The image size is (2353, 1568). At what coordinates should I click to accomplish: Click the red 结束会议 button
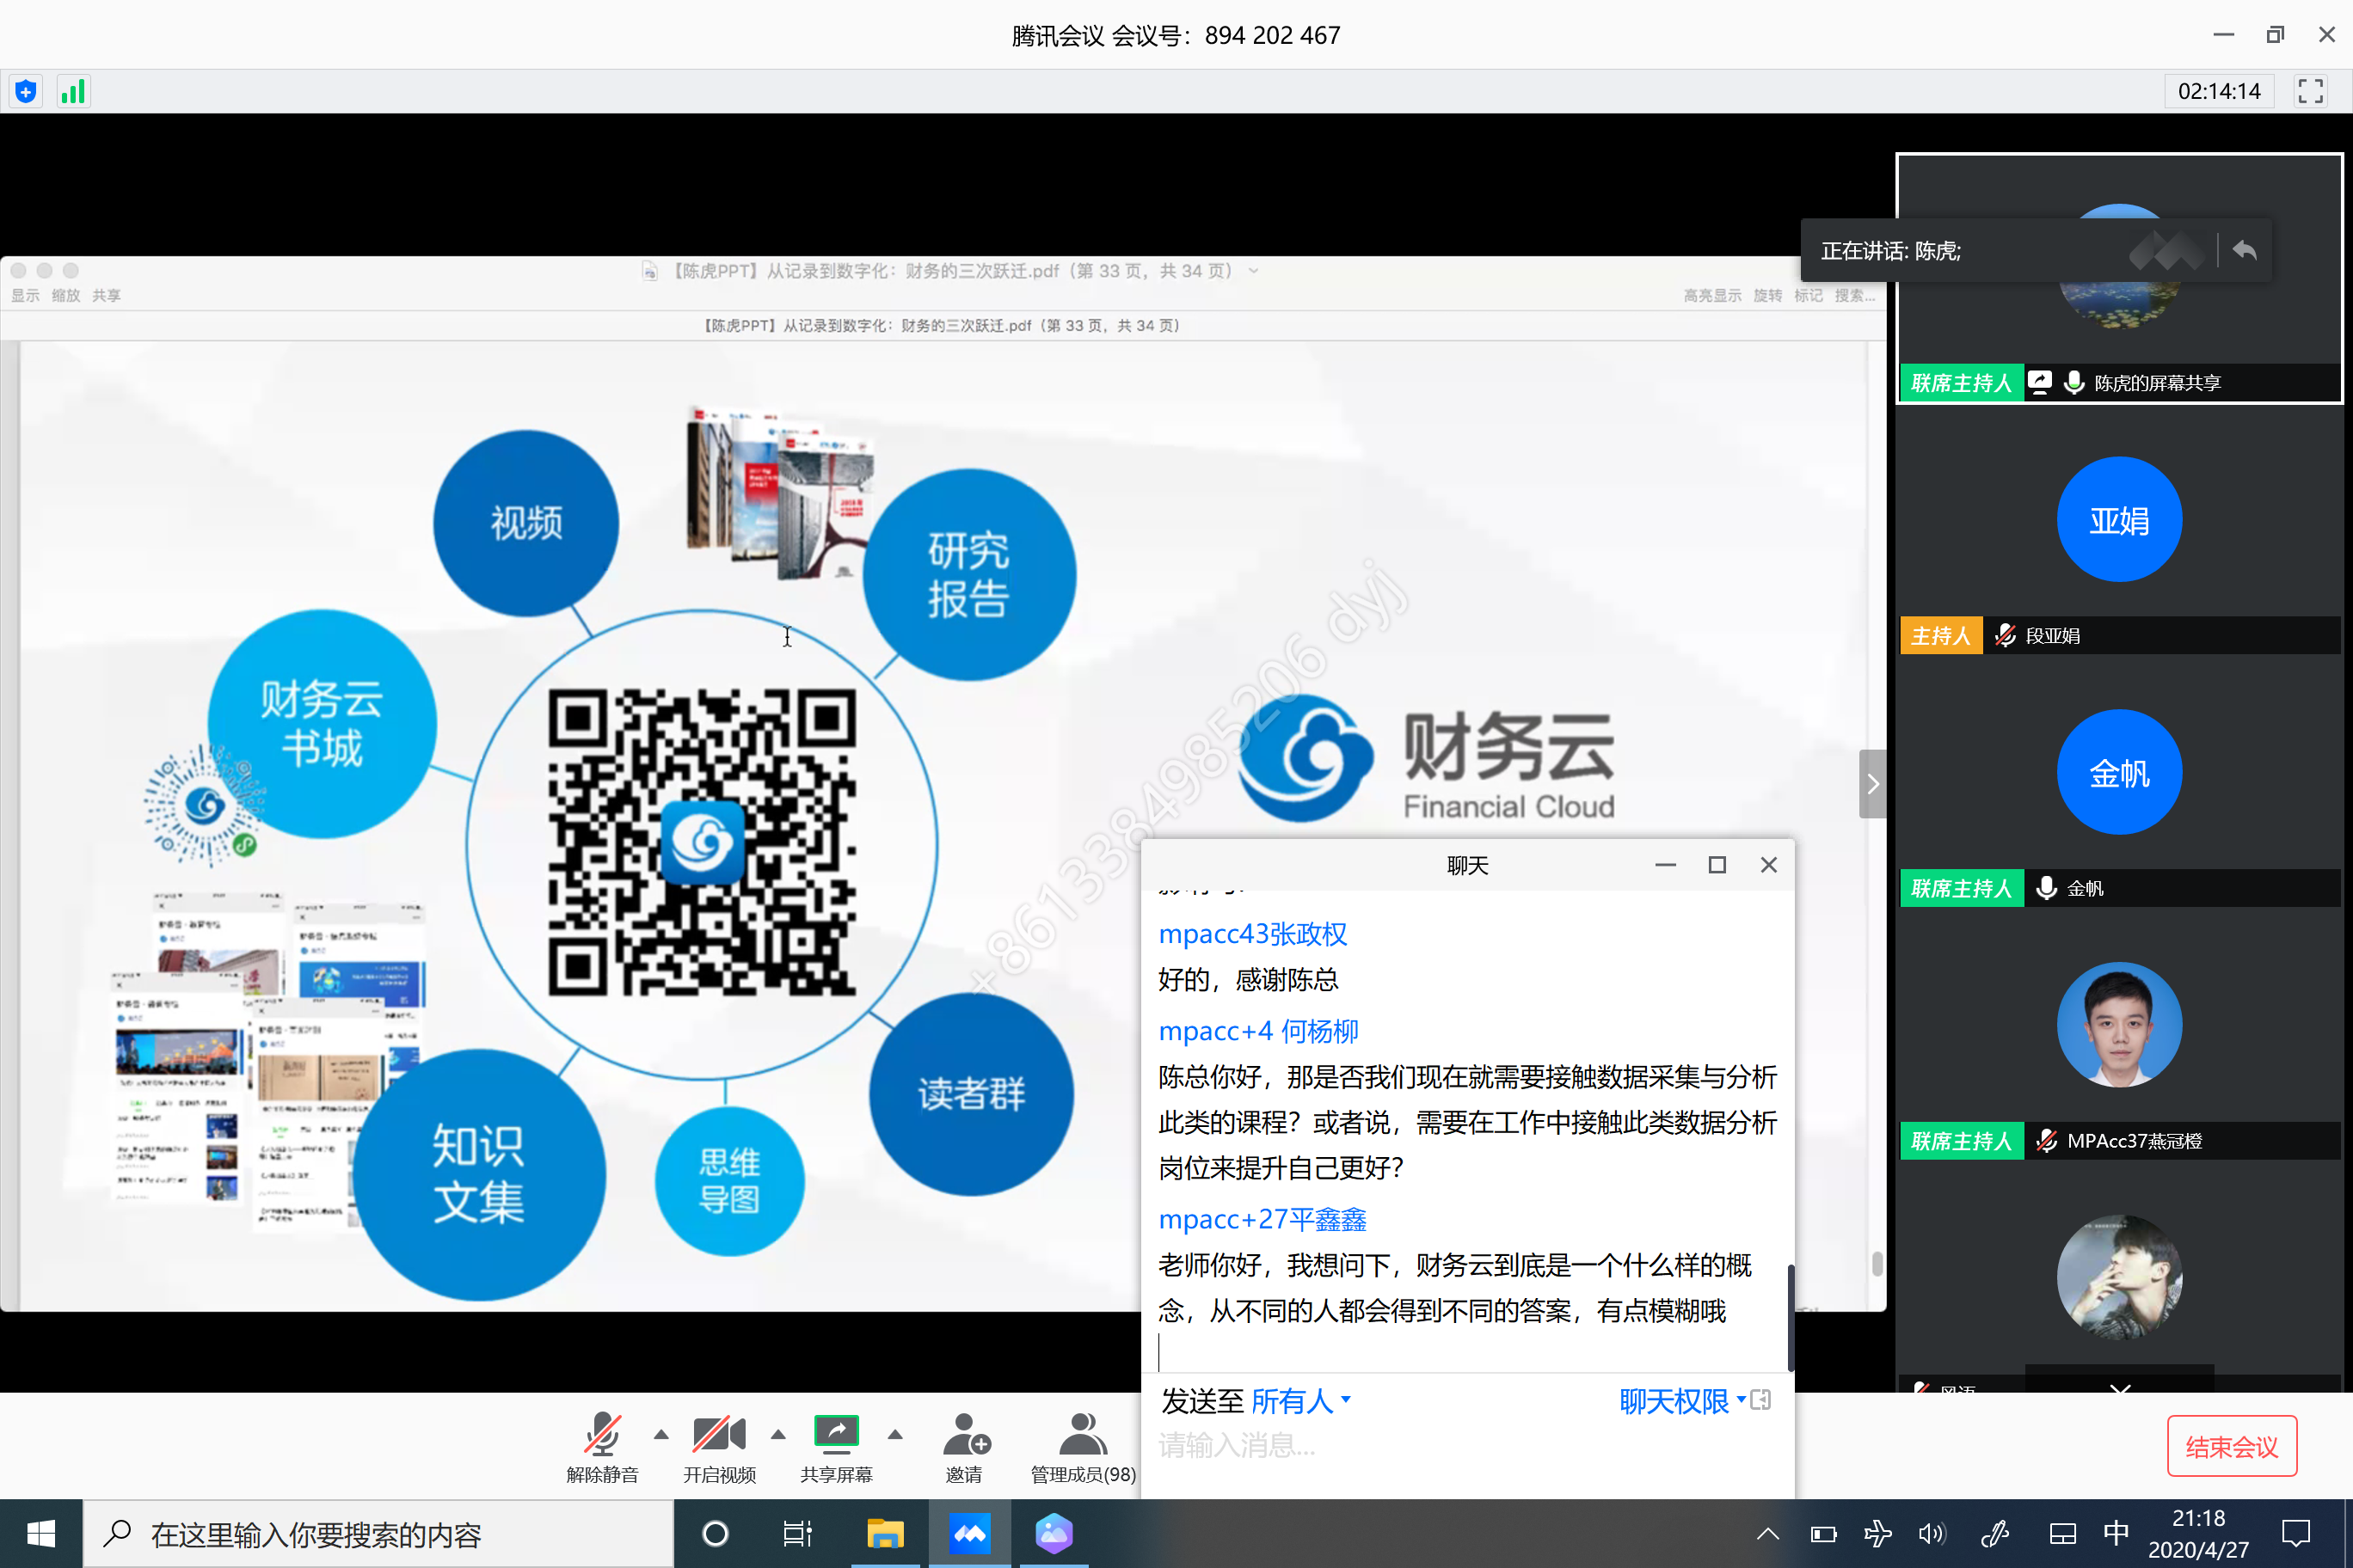[x=2231, y=1446]
